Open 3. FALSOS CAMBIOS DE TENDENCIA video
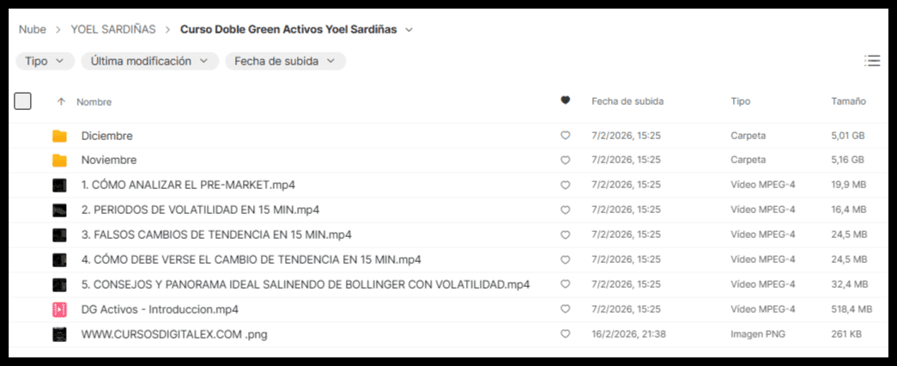 pyautogui.click(x=216, y=235)
